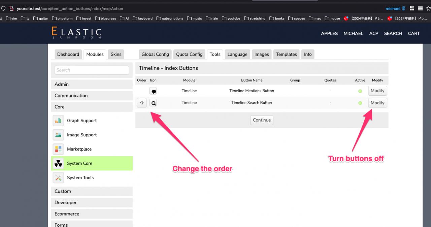The width and height of the screenshot is (431, 227).
Task: Move Timeline Search Button up in order
Action: point(141,103)
